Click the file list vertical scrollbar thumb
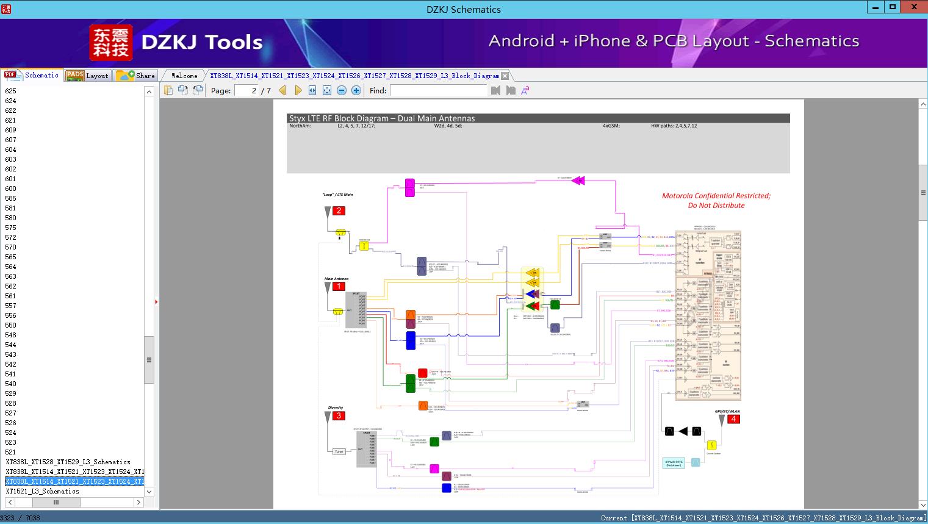Viewport: 928px width, 524px height. tap(149, 360)
